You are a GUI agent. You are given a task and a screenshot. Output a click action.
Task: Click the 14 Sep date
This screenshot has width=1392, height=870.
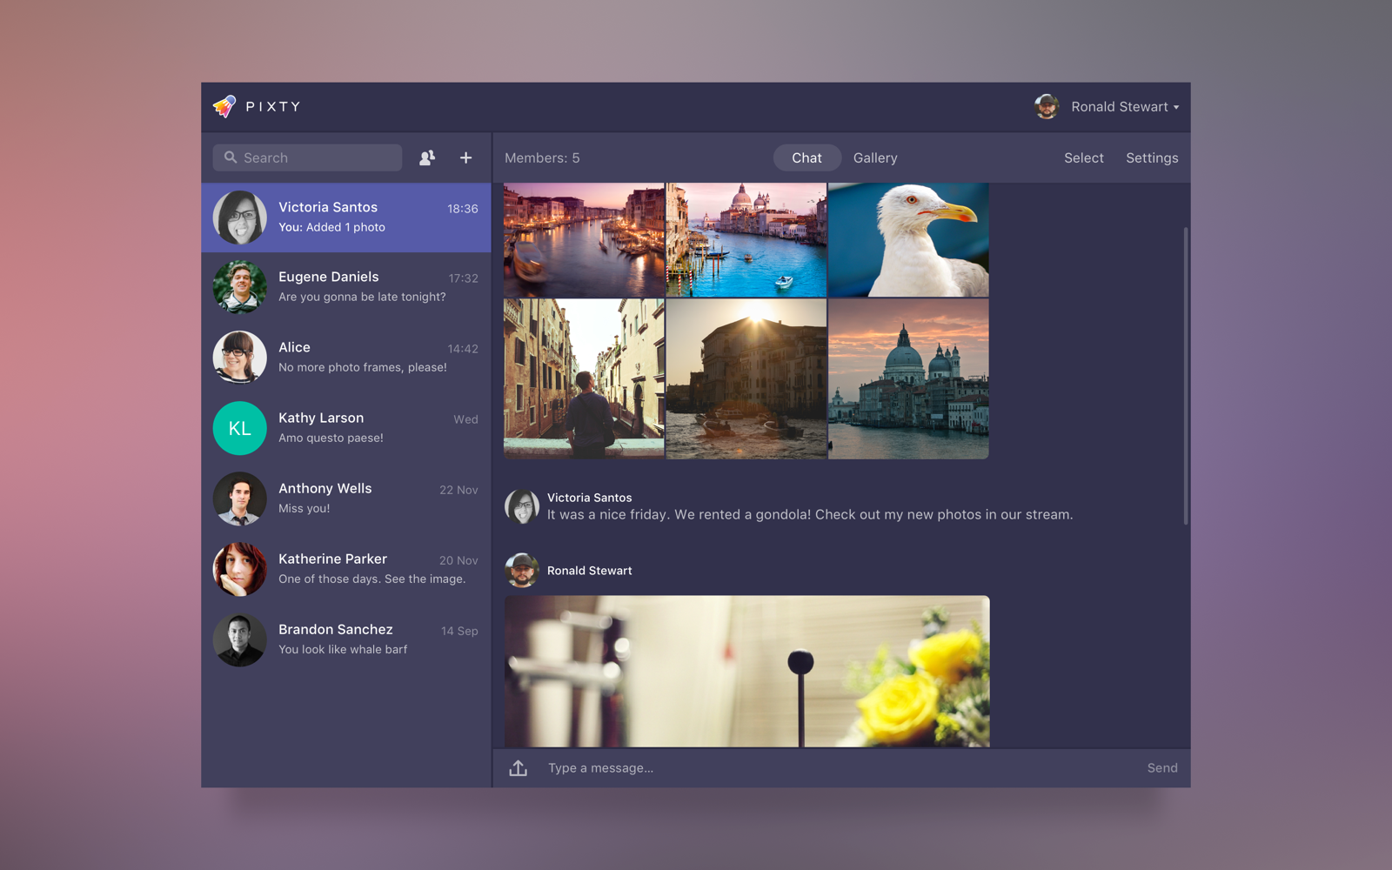click(x=459, y=631)
